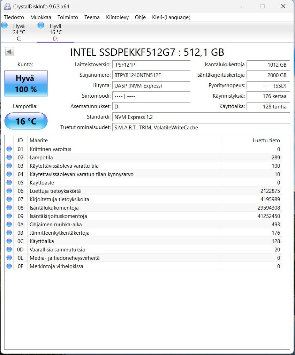295x355 pixels.
Task: Click the Liitäntä field UASP (NVM Express)
Action: 151,85
